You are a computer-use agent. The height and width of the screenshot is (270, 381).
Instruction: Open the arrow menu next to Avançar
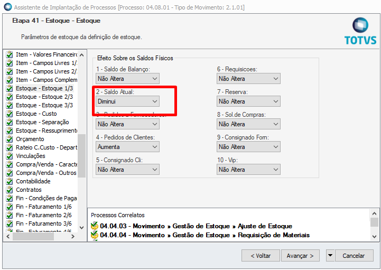pyautogui.click(x=330, y=255)
